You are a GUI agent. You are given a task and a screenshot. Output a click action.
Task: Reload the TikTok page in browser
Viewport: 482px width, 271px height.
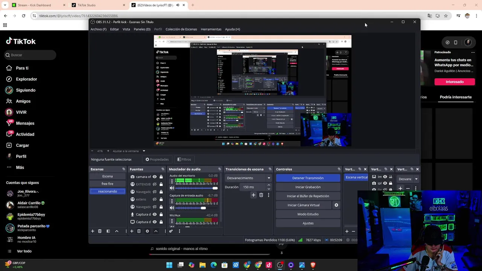pos(23,16)
